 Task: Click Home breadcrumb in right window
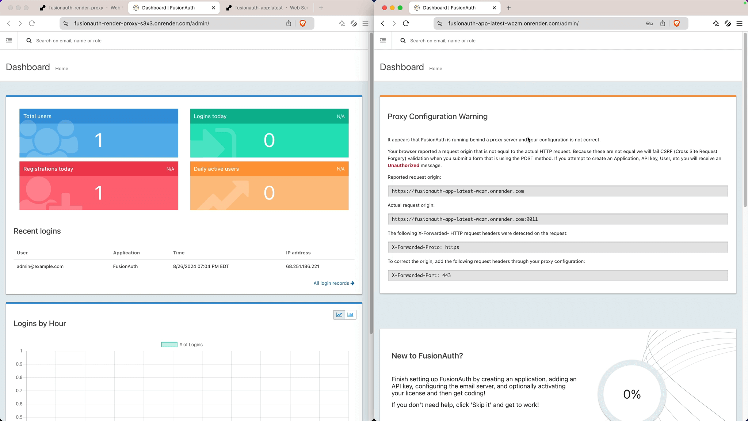pos(436,69)
